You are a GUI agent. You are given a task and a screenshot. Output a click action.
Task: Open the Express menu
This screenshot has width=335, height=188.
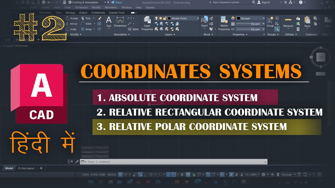coord(150,8)
